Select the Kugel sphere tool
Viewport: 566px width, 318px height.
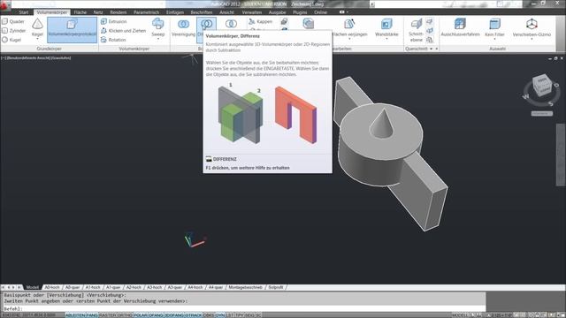pyautogui.click(x=11, y=40)
